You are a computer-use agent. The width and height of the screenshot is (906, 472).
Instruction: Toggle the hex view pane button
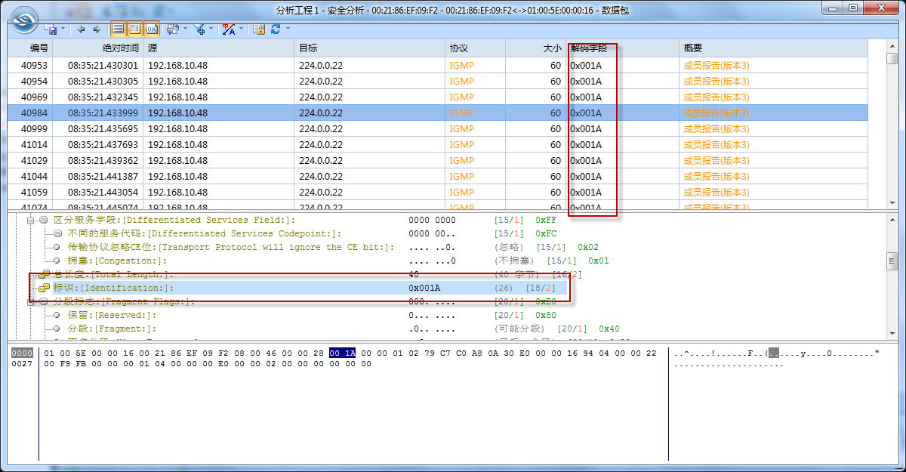tap(151, 29)
